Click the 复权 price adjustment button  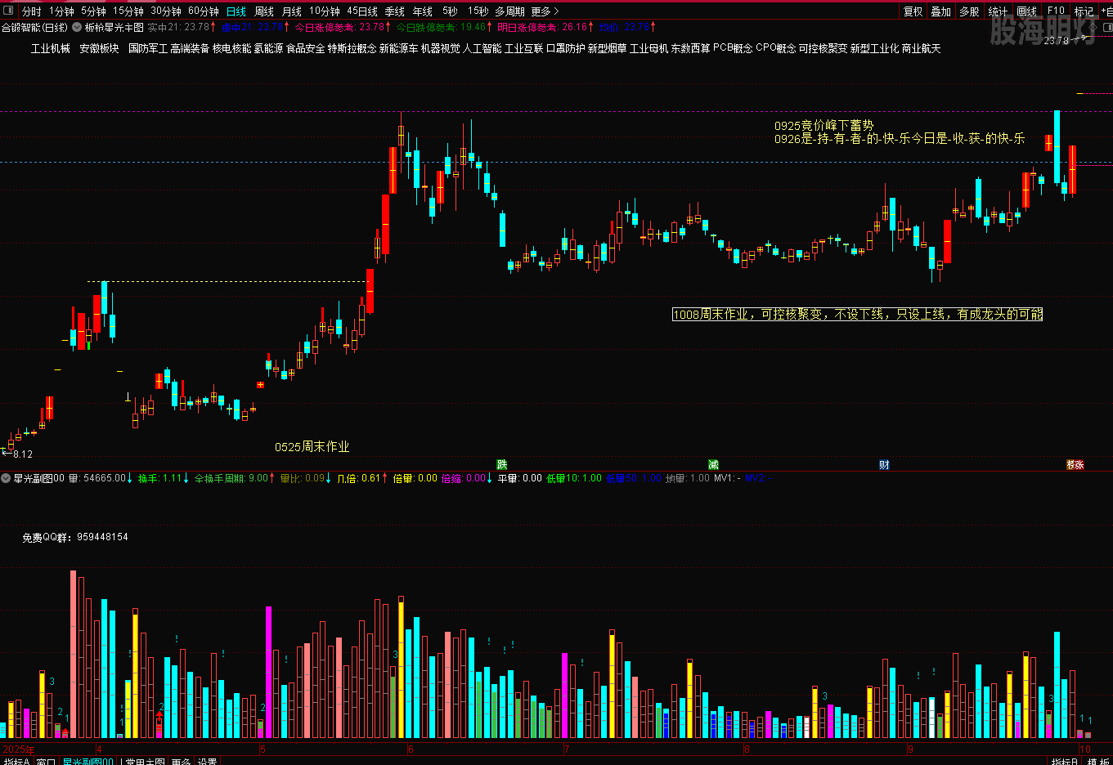[x=913, y=11]
